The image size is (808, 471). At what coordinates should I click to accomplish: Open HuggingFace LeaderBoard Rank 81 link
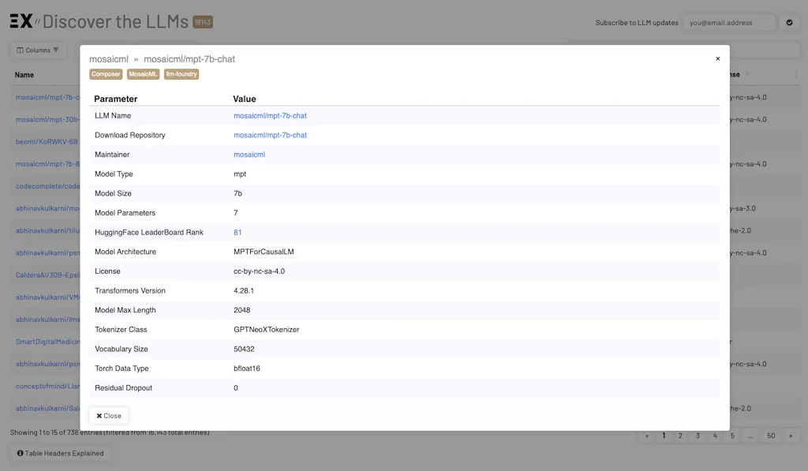coord(236,232)
